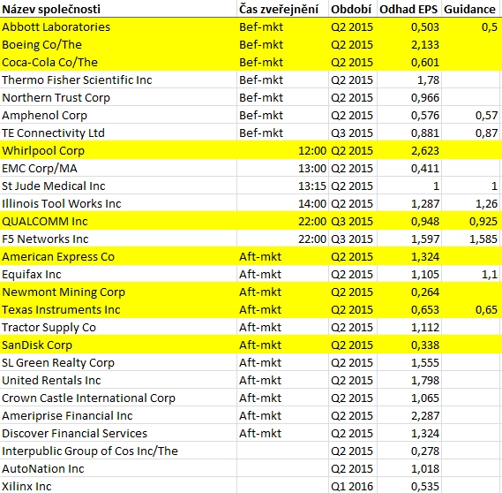The width and height of the screenshot is (502, 493).
Task: Select TE Connectivity Ltd period Q3 2015
Action: (x=353, y=133)
